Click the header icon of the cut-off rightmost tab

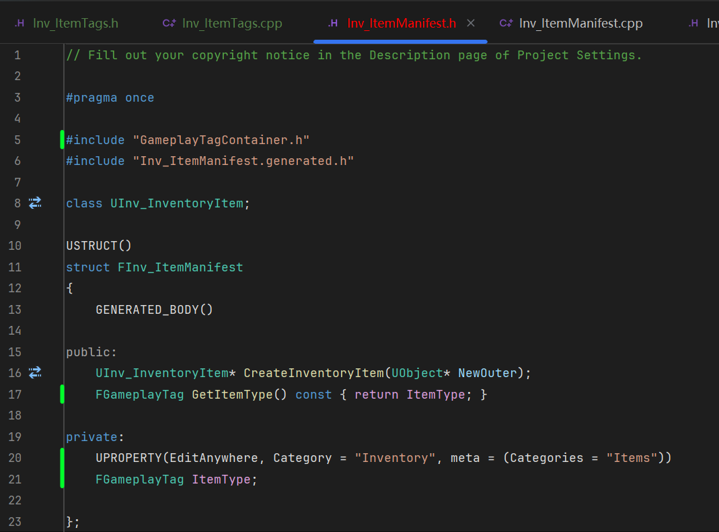click(694, 24)
